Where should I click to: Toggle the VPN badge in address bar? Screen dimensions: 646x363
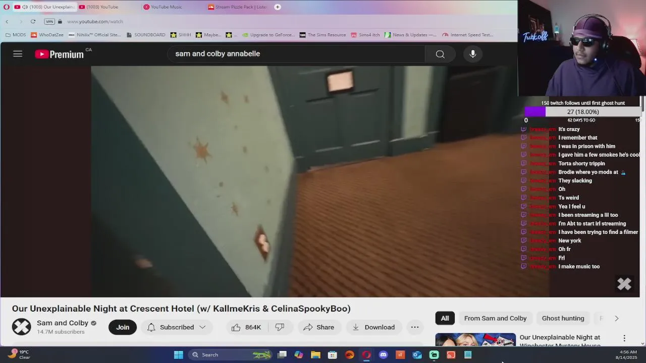click(x=49, y=22)
